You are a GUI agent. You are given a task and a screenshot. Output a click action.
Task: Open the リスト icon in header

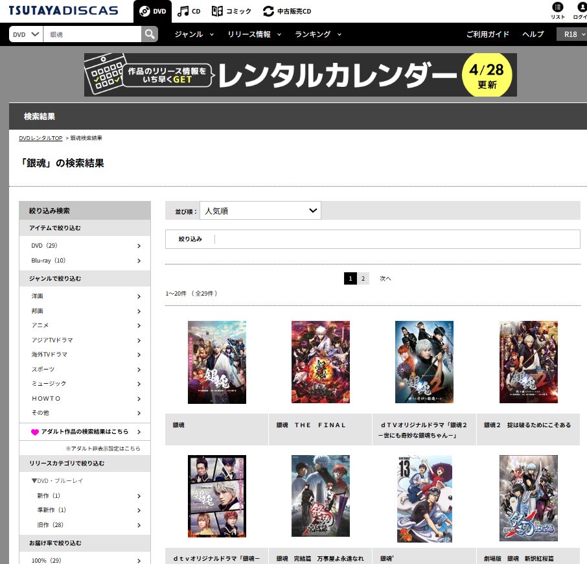coord(557,10)
